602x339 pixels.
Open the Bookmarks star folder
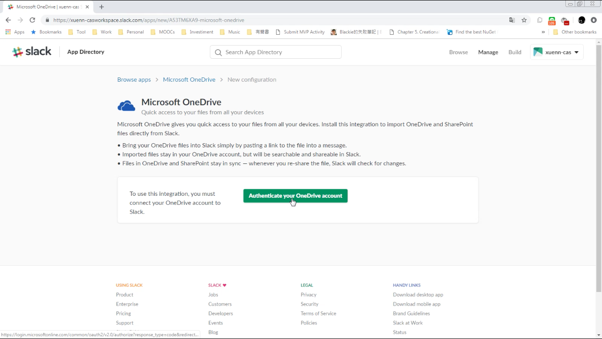click(x=46, y=32)
